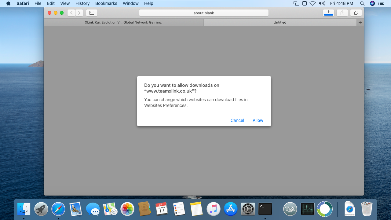Open Spotlight search in menu bar
This screenshot has height=220, width=391.
(x=362, y=3)
